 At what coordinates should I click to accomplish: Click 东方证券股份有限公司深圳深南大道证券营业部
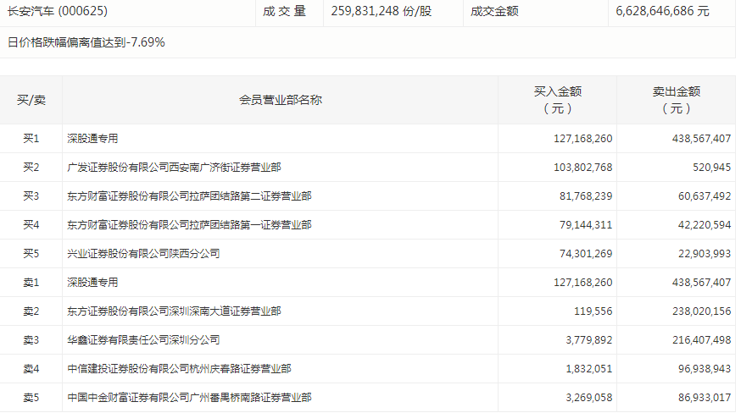point(174,311)
